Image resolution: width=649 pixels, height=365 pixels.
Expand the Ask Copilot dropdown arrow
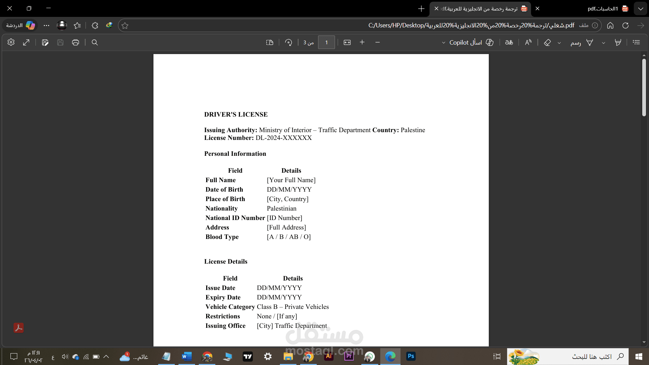coord(443,43)
